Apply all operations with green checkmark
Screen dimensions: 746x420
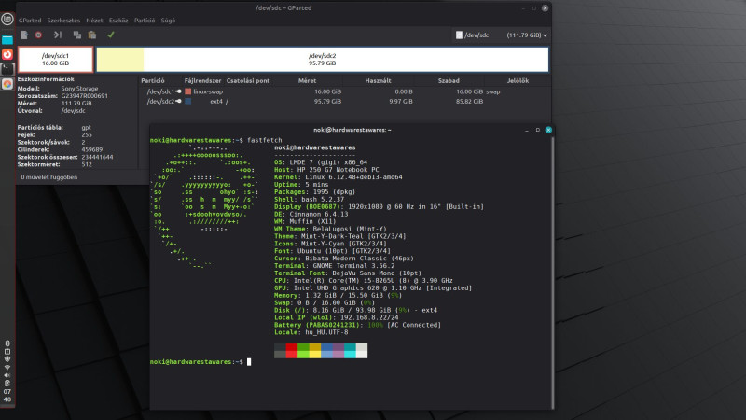click(x=111, y=35)
